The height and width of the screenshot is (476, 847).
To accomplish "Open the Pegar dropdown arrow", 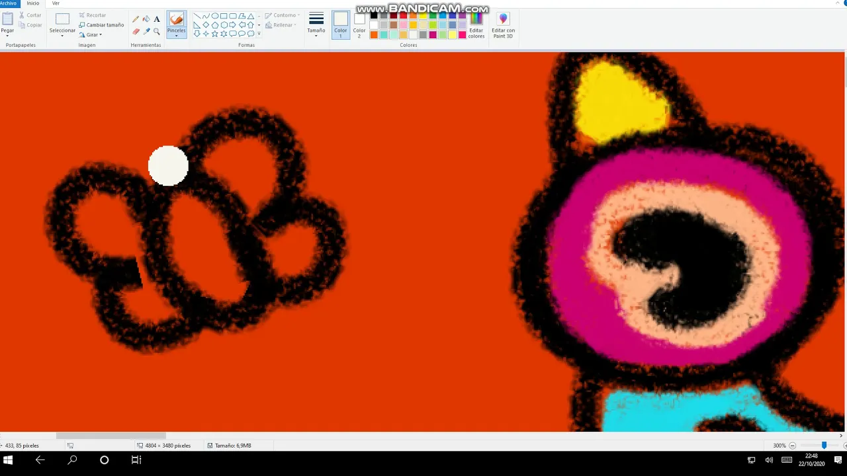I will coord(7,36).
